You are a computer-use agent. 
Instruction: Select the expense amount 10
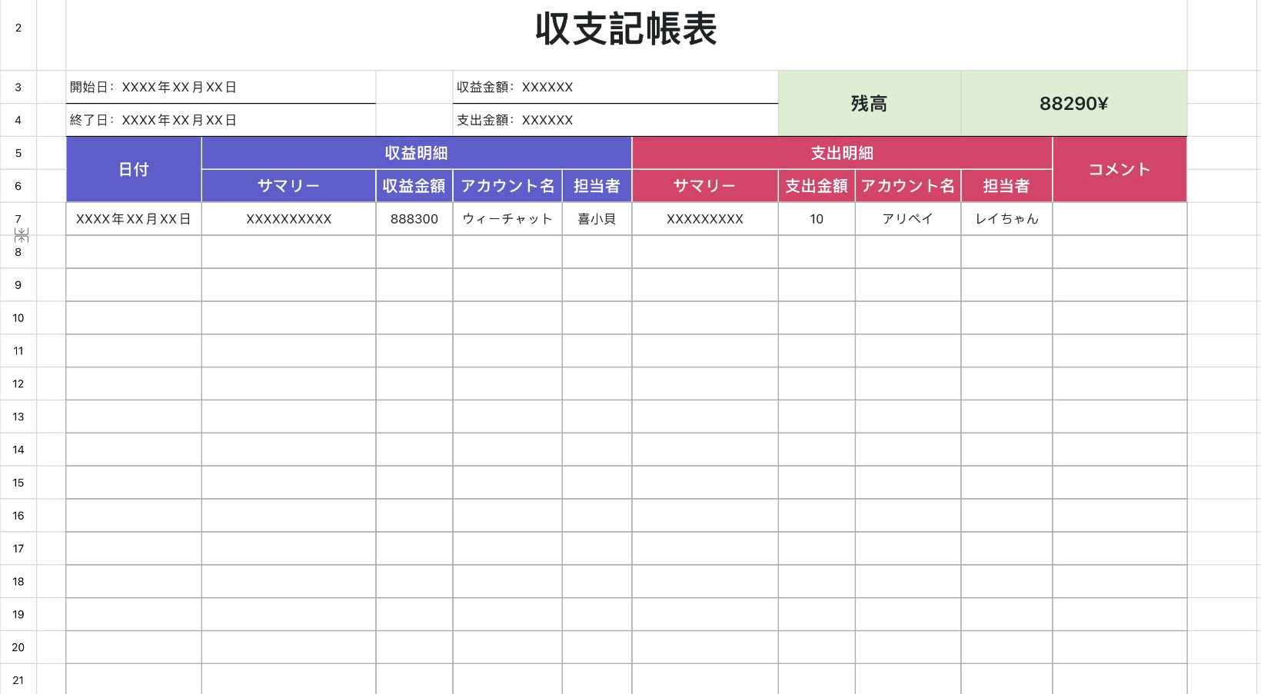click(x=817, y=219)
